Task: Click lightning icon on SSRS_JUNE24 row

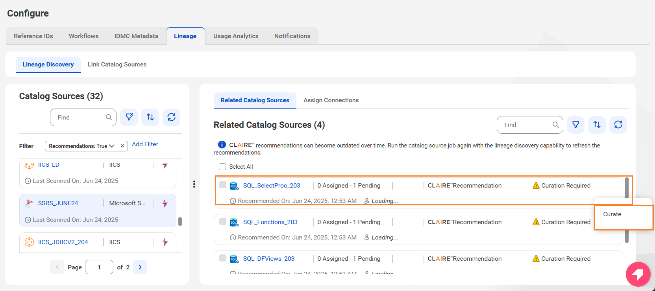Action: tap(165, 203)
